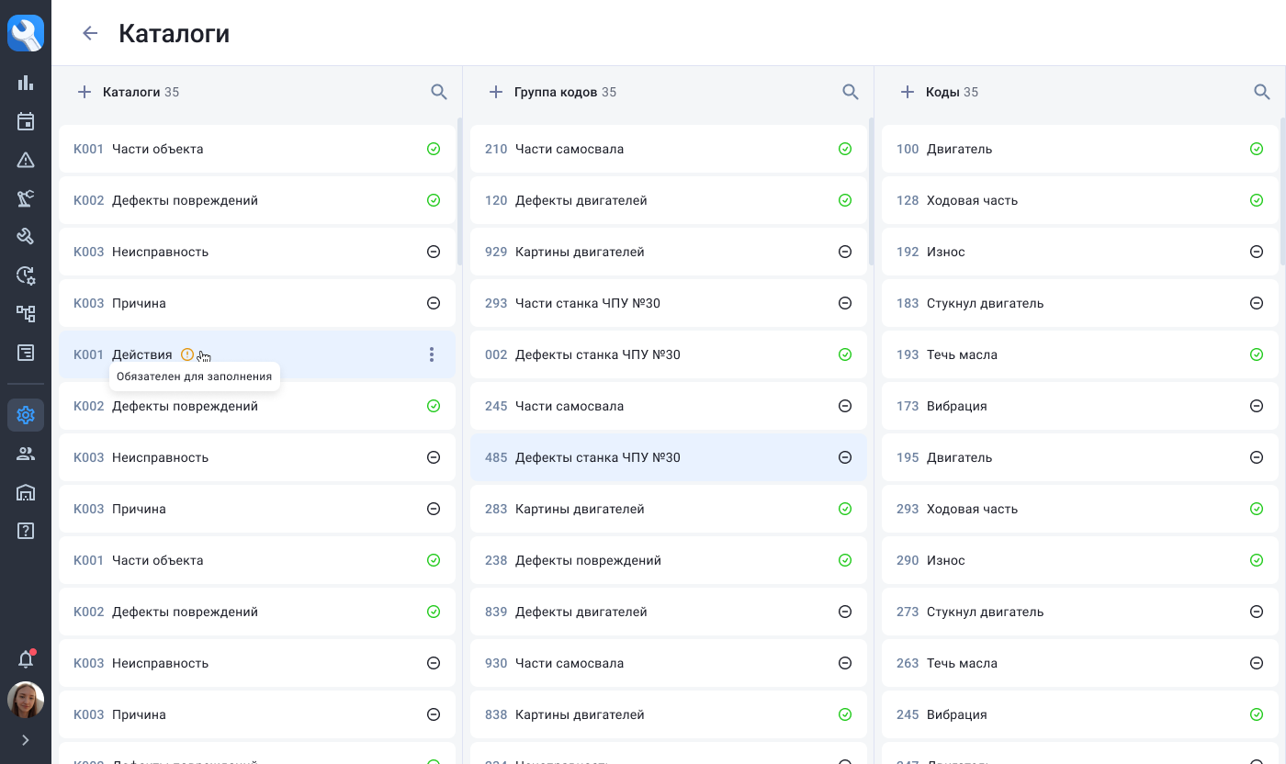Open notifications from the bell icon
Image resolution: width=1286 pixels, height=764 pixels.
(x=25, y=658)
